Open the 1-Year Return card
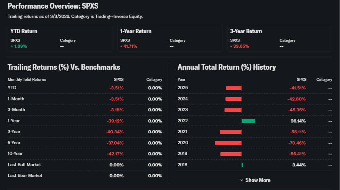Image resolution: width=340 pixels, height=190 pixels. (170, 38)
